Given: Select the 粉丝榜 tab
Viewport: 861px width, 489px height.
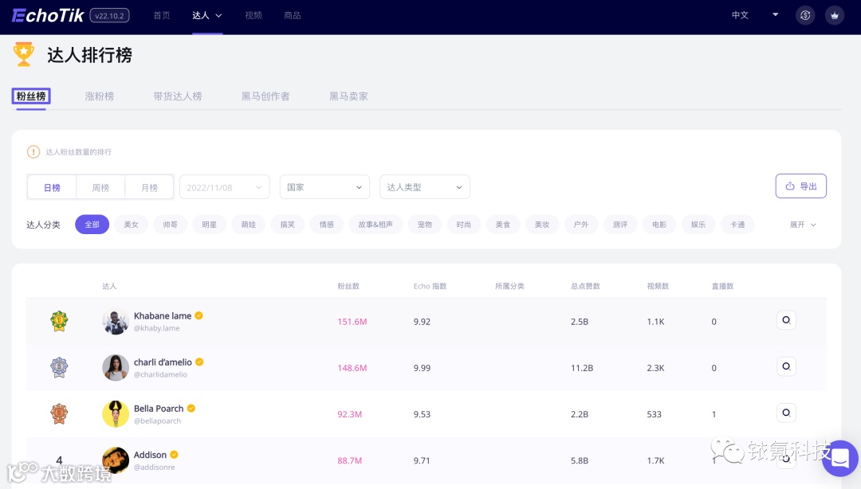Looking at the screenshot, I should [31, 96].
